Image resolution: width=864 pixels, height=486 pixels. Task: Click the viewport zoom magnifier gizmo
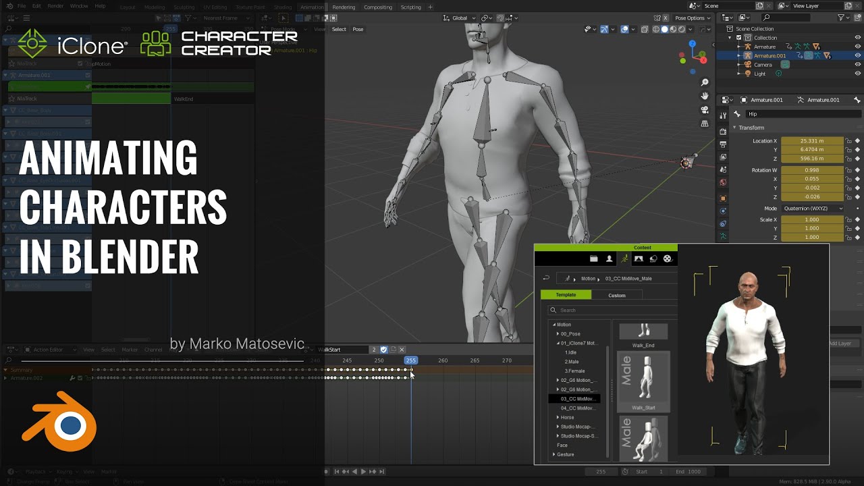(x=705, y=82)
